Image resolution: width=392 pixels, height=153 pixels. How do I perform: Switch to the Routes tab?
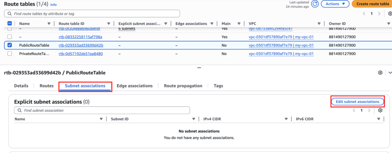tap(46, 86)
